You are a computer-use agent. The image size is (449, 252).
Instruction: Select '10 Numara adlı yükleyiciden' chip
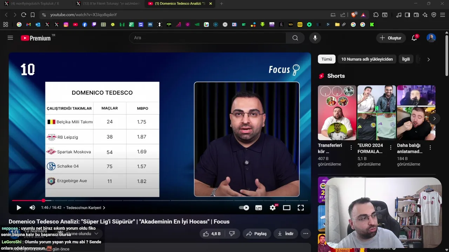[367, 59]
